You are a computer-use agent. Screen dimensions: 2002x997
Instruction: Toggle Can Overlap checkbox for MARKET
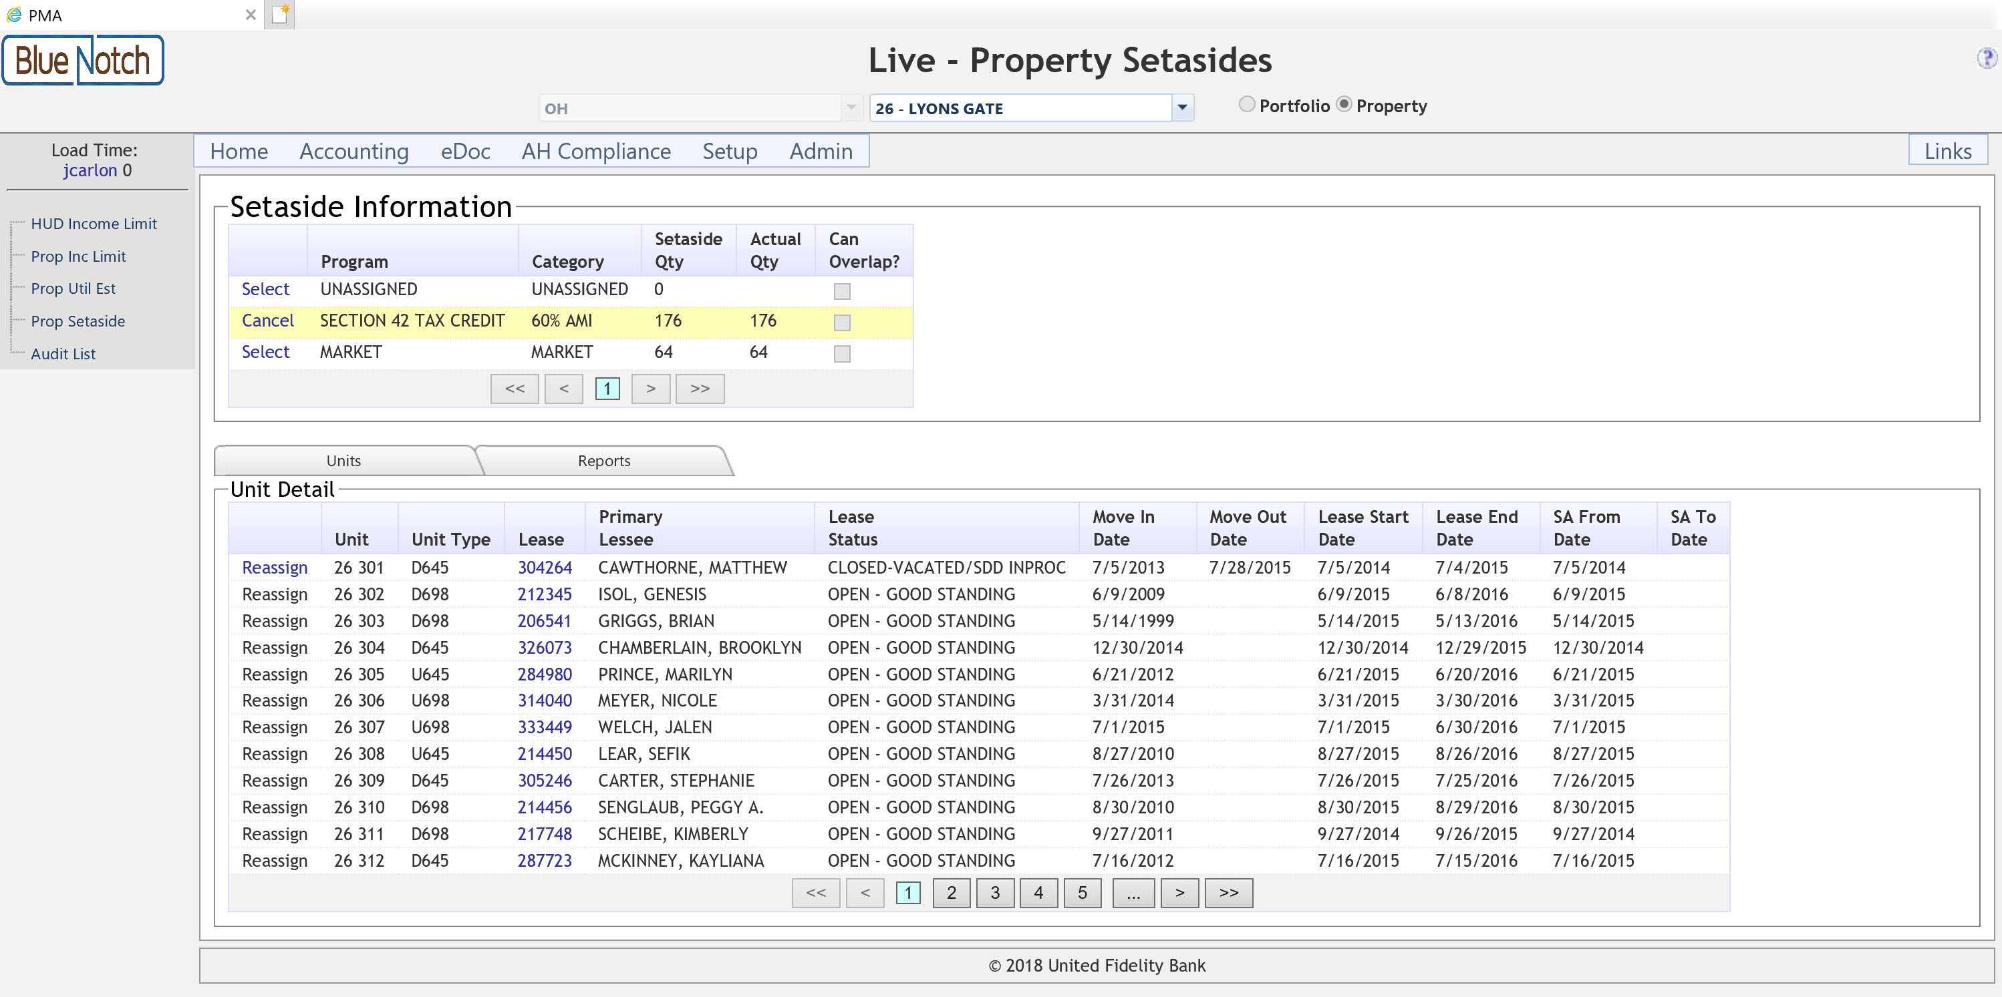click(842, 354)
